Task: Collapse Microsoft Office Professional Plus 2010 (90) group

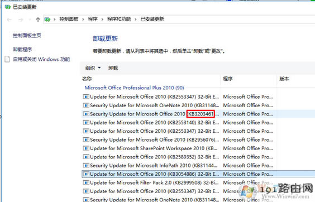Action: [x=134, y=88]
